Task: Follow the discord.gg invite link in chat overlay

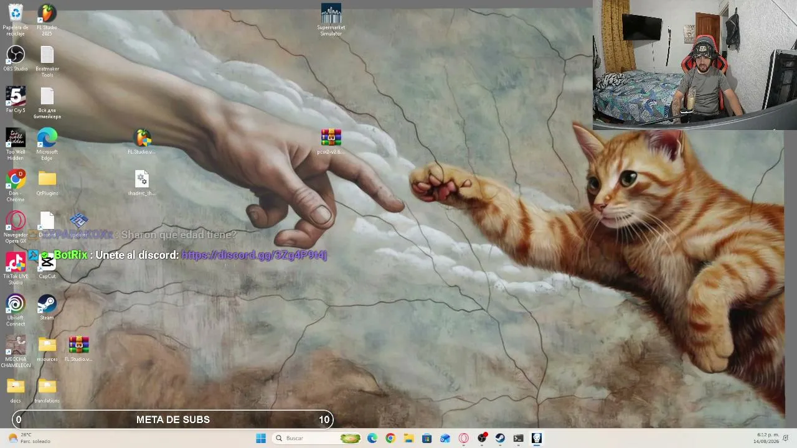Action: (254, 255)
